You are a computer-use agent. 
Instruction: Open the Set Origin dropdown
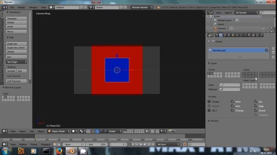(x=16, y=62)
